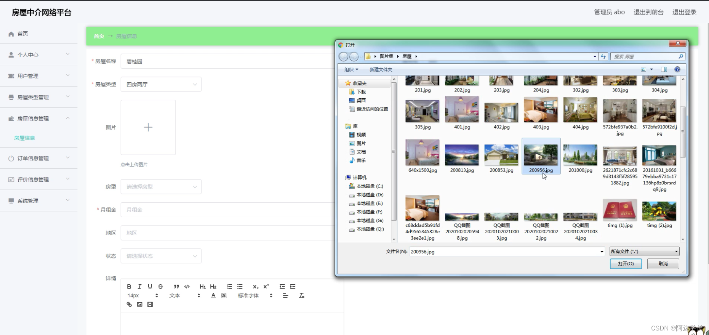Insert a numbered list
Screen dimensions: 709x335
pos(229,287)
